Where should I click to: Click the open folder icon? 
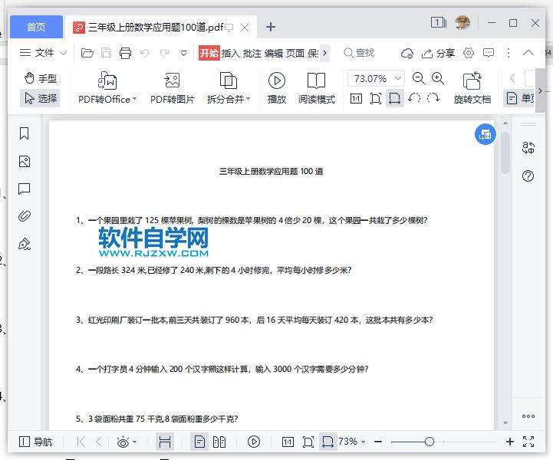[87, 53]
